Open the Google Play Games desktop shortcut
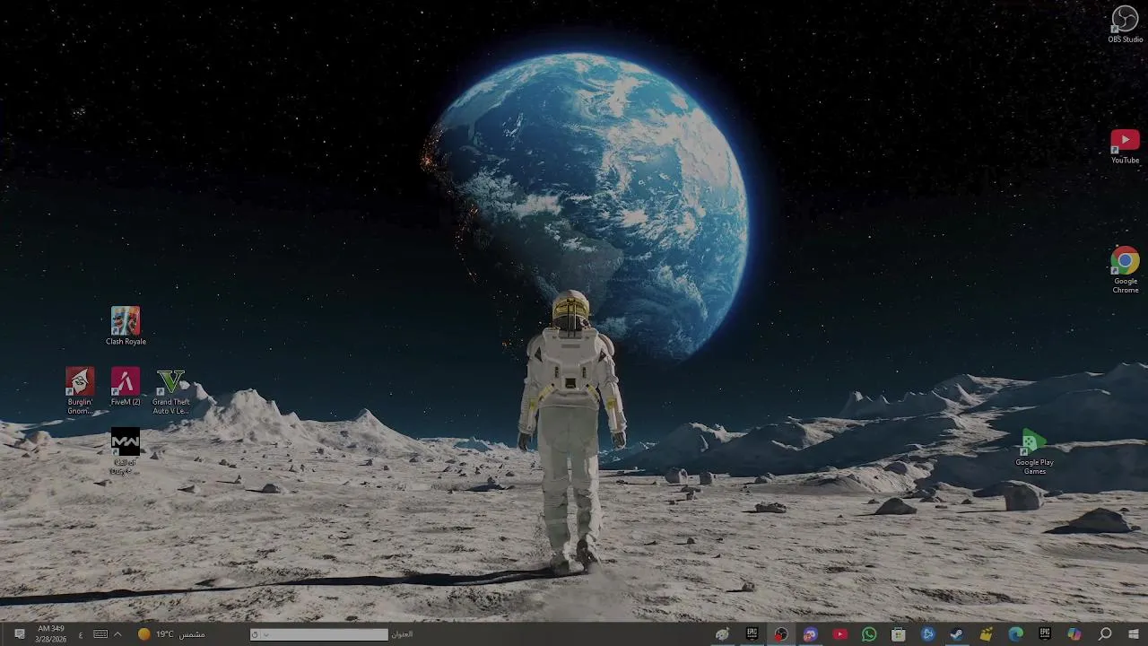This screenshot has width=1148, height=646. pyautogui.click(x=1034, y=451)
